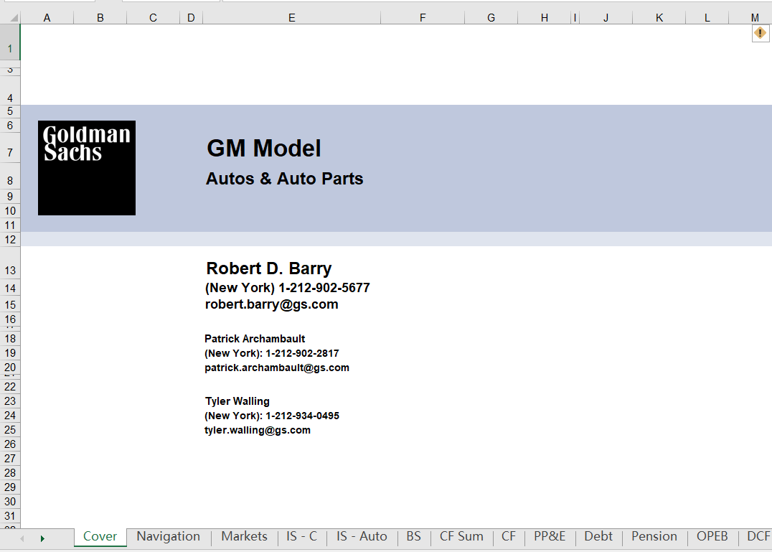The width and height of the screenshot is (772, 552).
Task: Click the previous sheet tabs arrow
Action: click(x=22, y=538)
